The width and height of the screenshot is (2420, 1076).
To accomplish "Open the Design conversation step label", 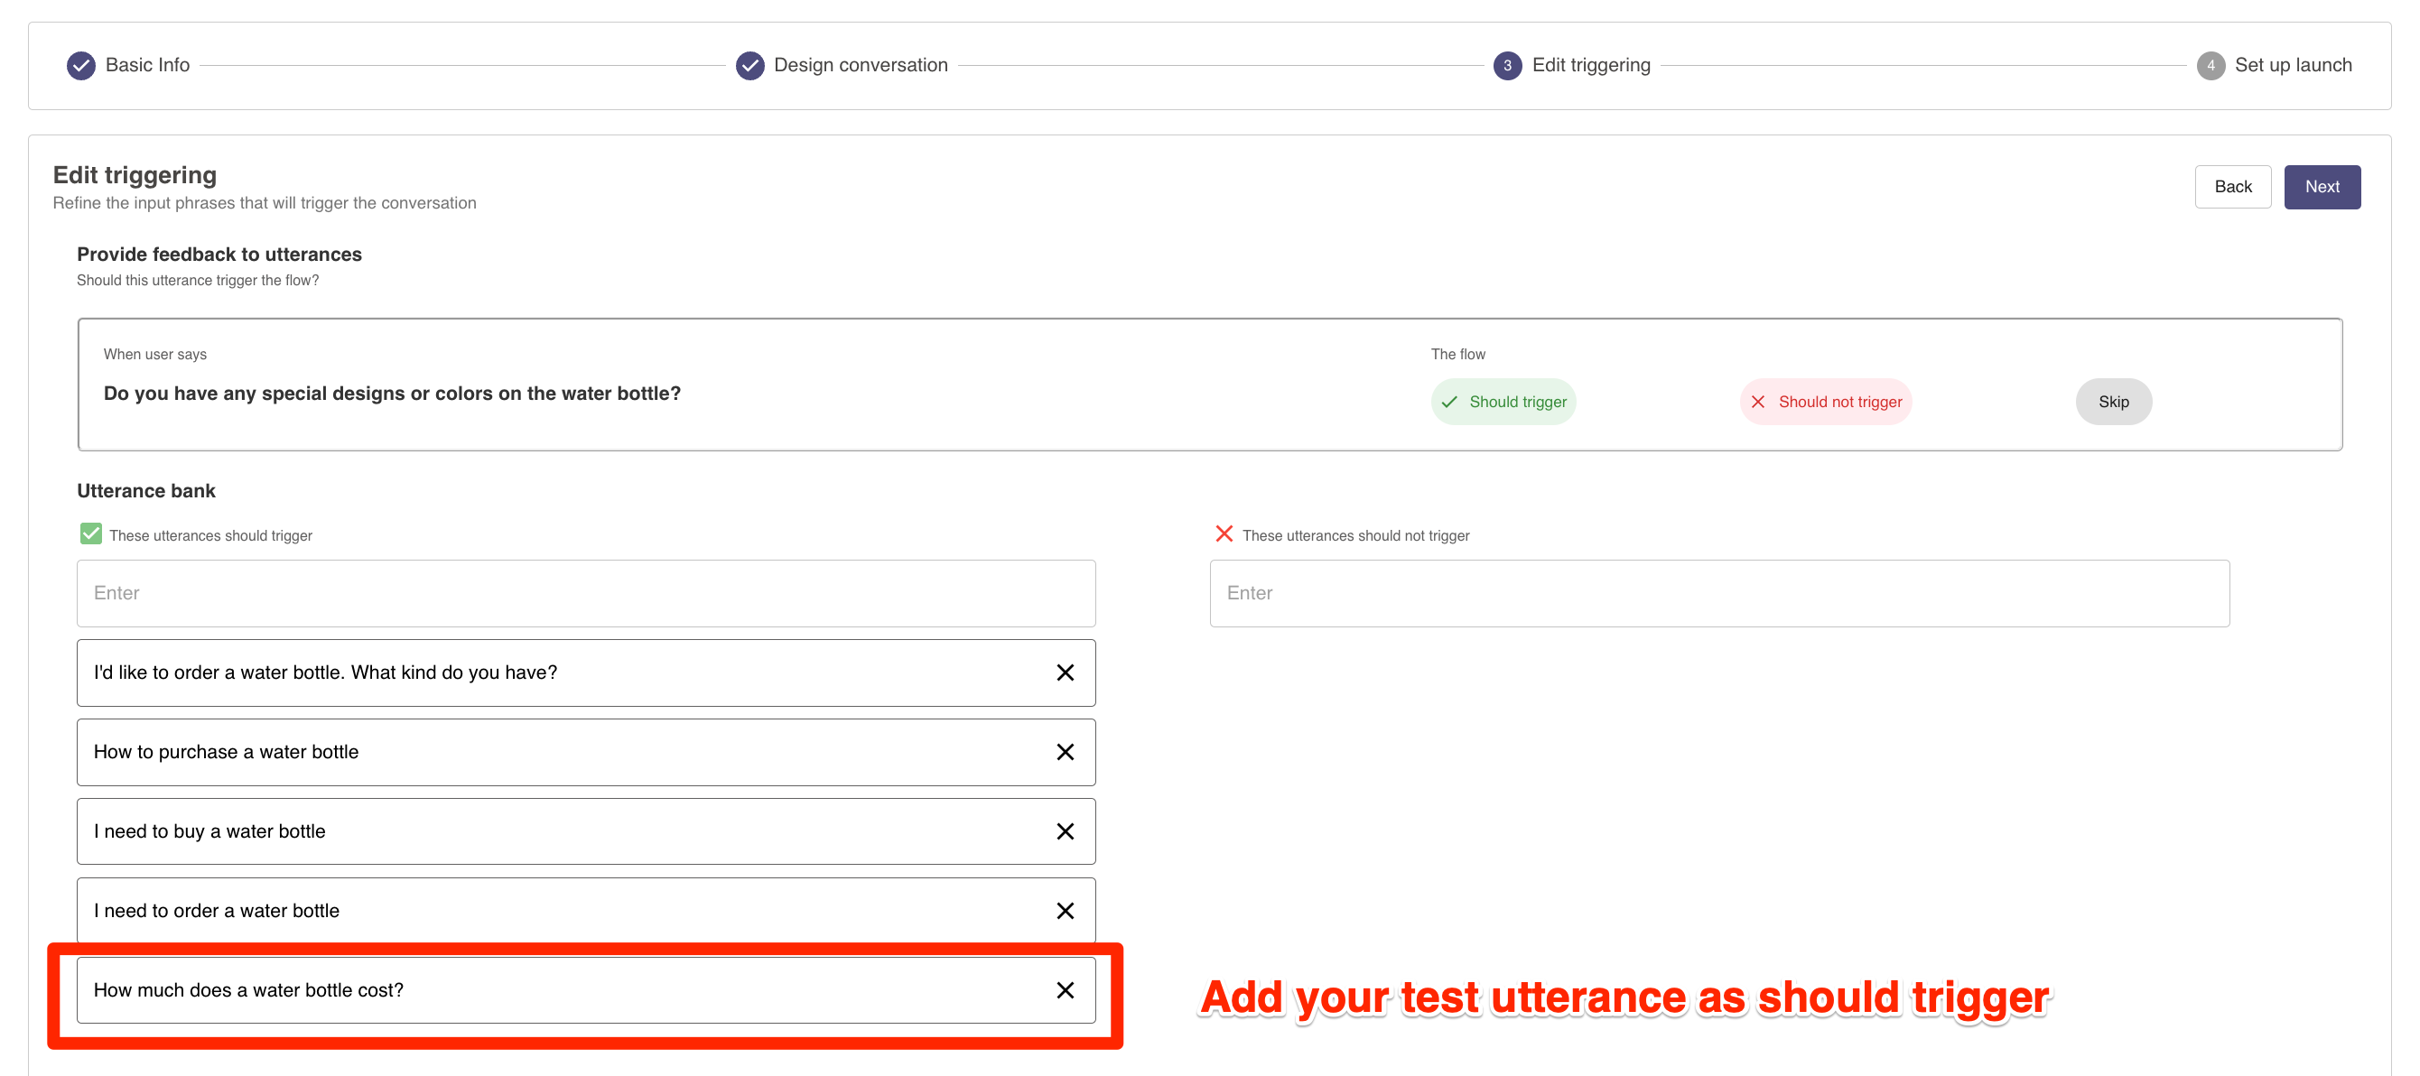I will 861,66.
